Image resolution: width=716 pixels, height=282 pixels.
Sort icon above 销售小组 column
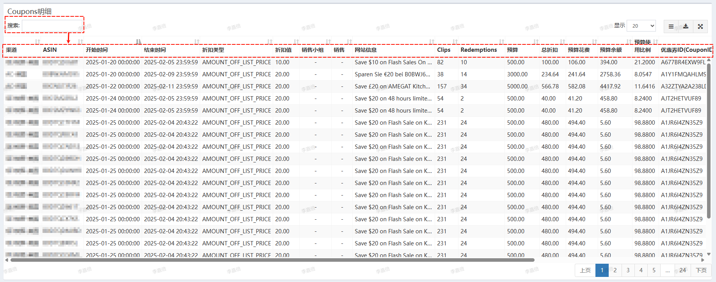[328, 42]
